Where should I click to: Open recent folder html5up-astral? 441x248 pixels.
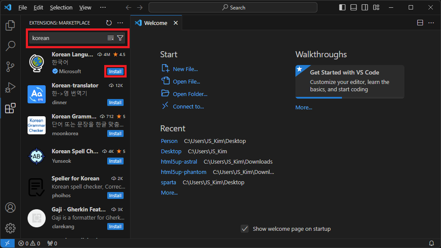[179, 162]
